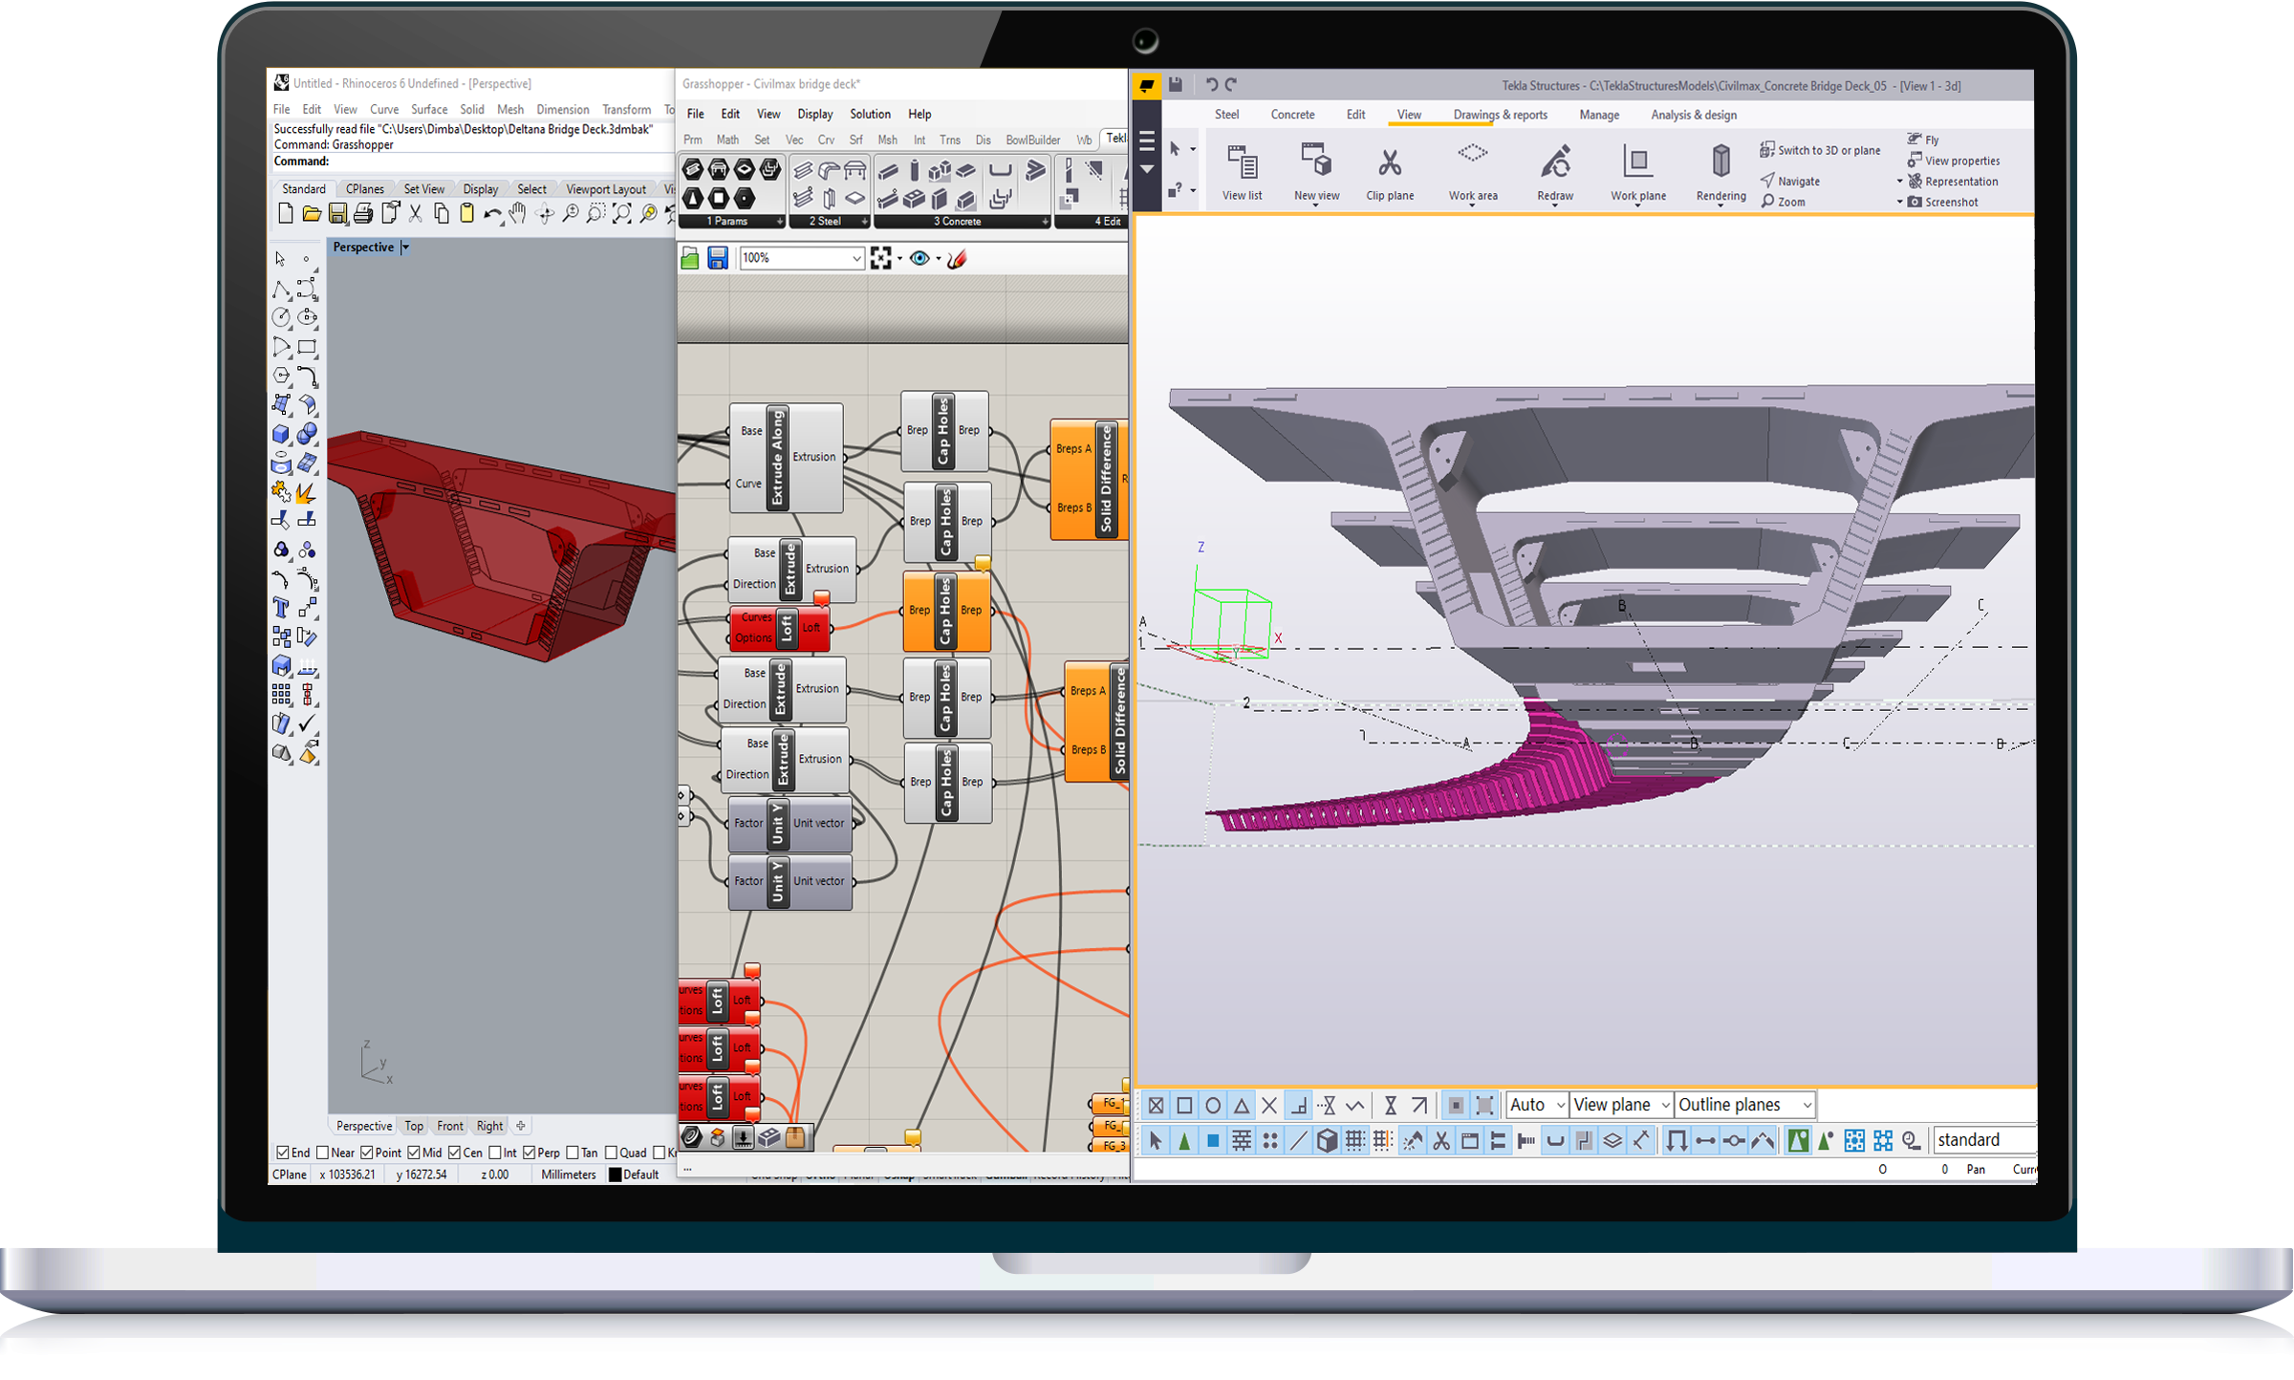The image size is (2294, 1380).
Task: Click Tekla undo arrow icon
Action: pyautogui.click(x=1211, y=84)
